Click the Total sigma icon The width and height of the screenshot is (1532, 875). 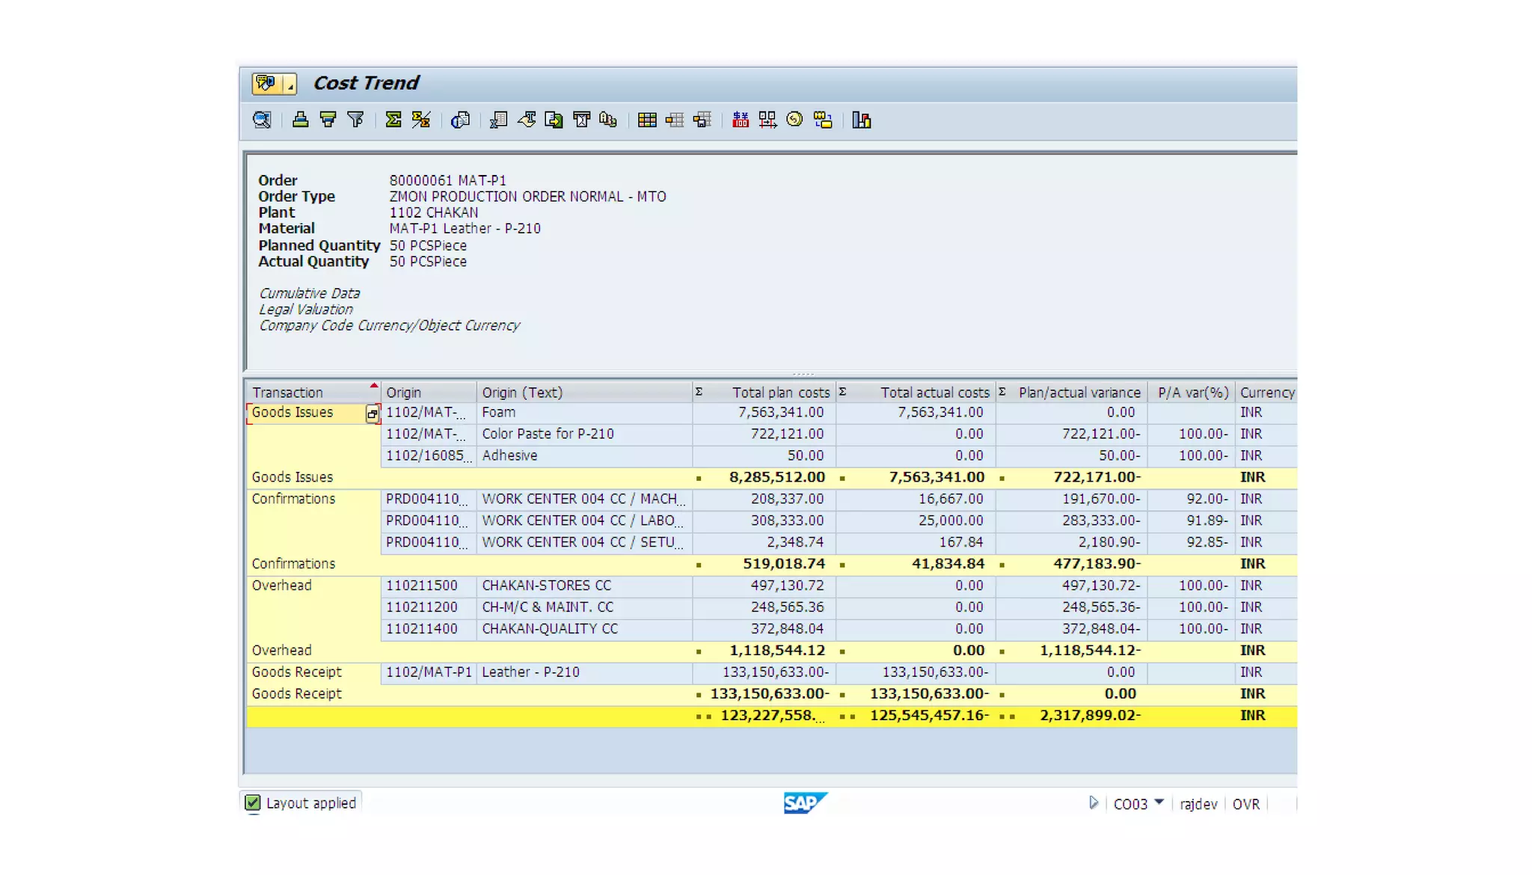tap(393, 120)
